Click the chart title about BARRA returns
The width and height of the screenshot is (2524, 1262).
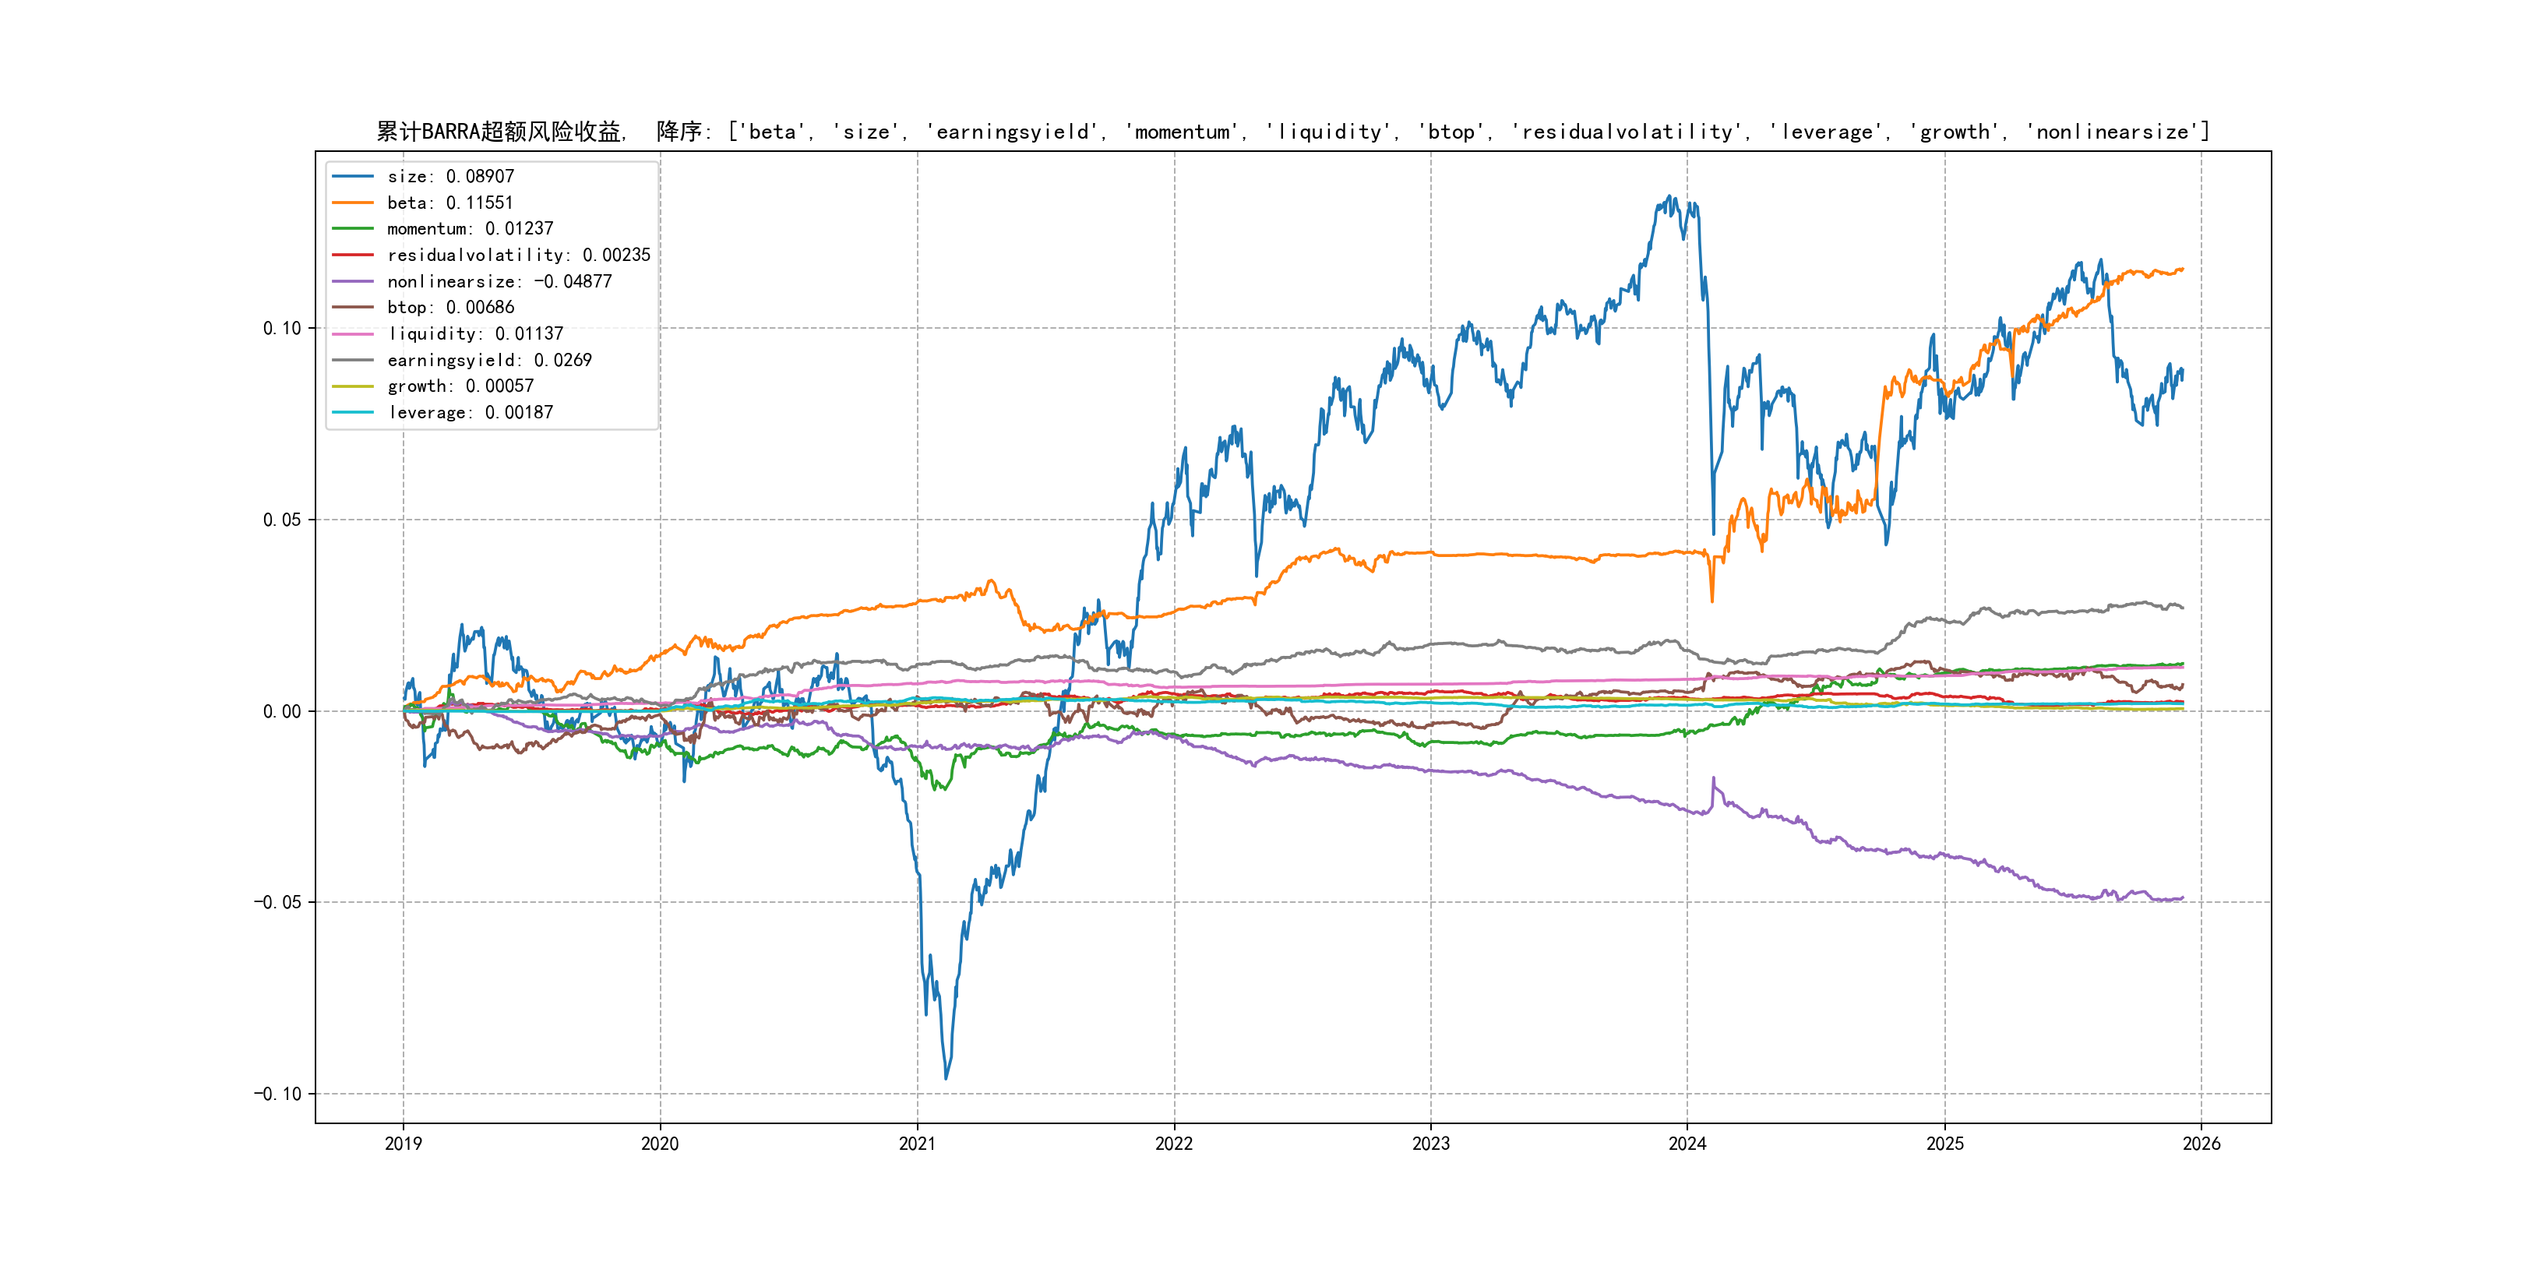(x=1292, y=132)
